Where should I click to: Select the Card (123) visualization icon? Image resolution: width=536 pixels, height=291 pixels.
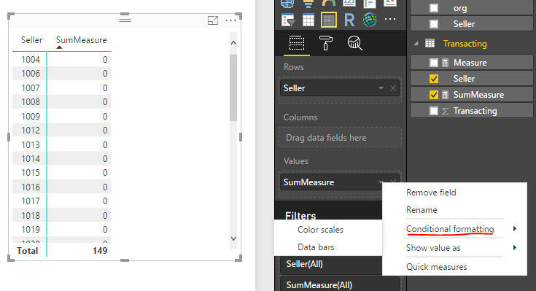pyautogui.click(x=349, y=3)
